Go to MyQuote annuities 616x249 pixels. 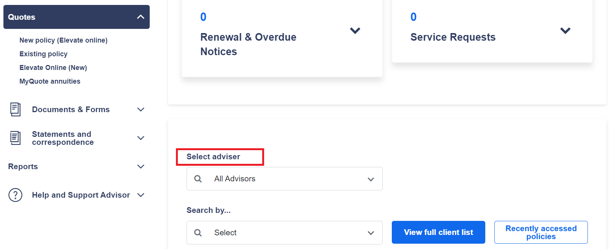(x=50, y=81)
